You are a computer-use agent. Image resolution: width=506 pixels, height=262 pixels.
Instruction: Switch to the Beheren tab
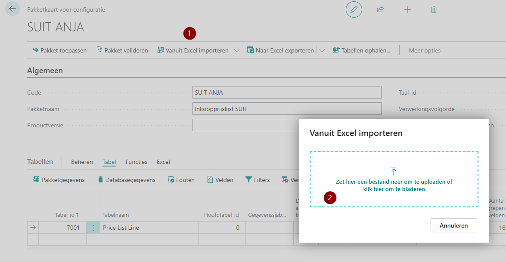pos(82,162)
